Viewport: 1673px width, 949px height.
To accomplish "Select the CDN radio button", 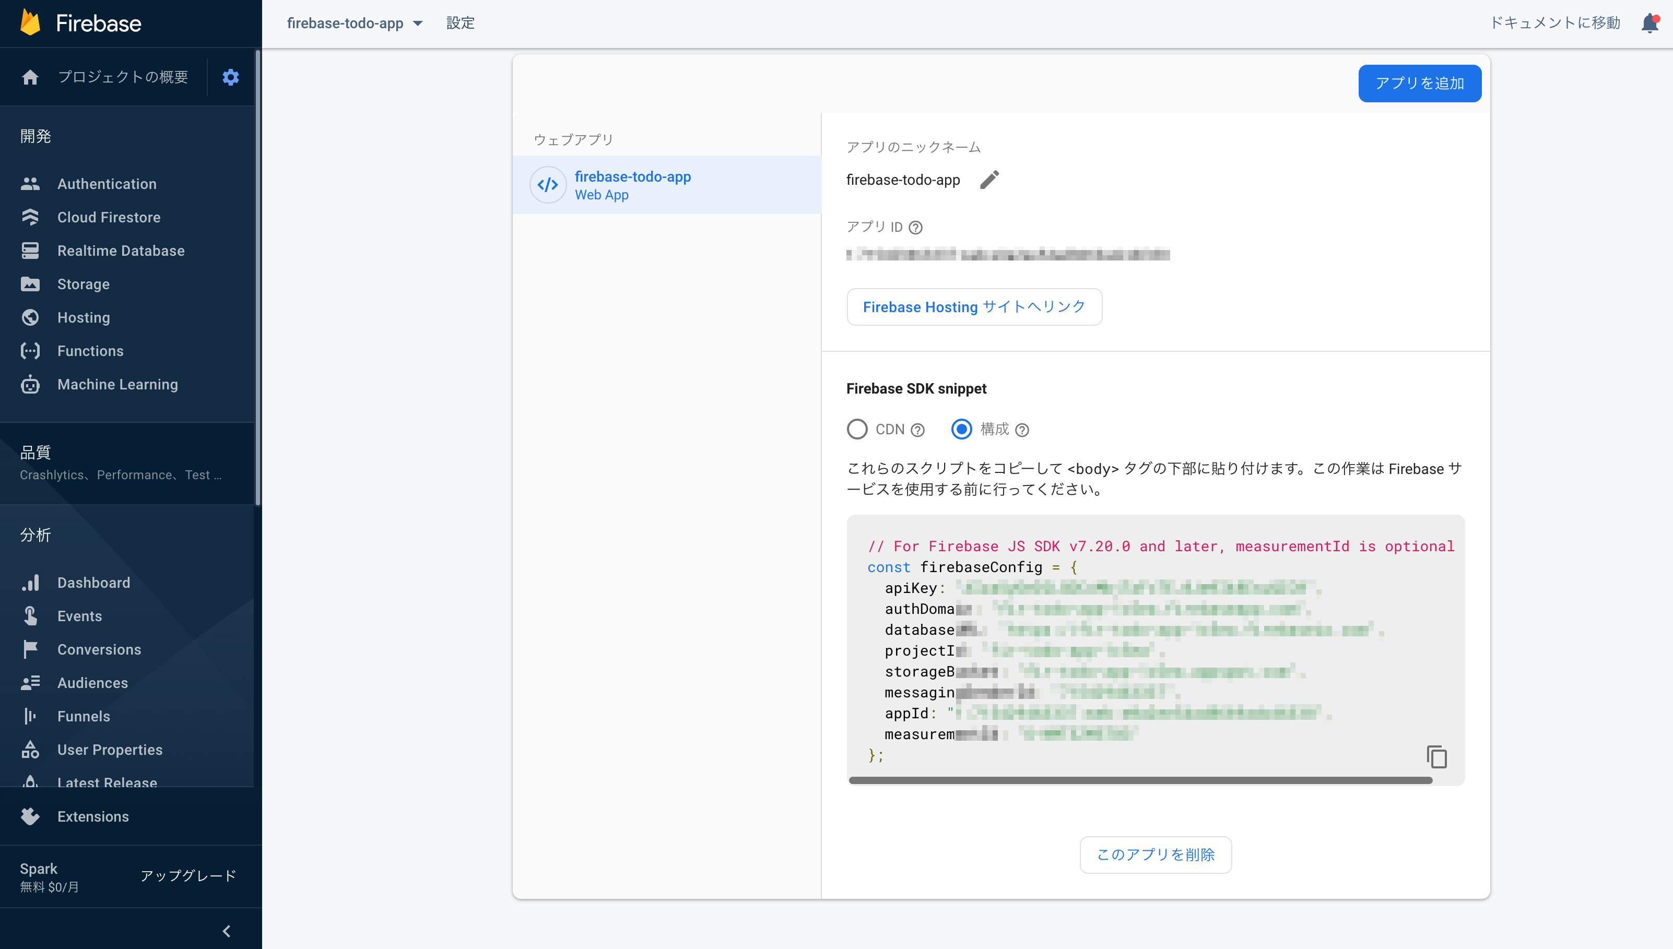I will point(857,429).
